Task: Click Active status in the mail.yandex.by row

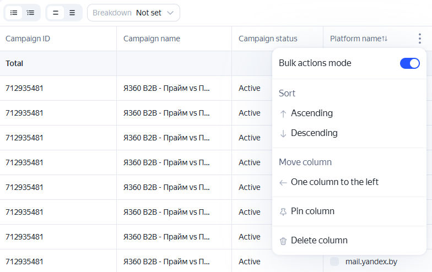Action: 249,262
